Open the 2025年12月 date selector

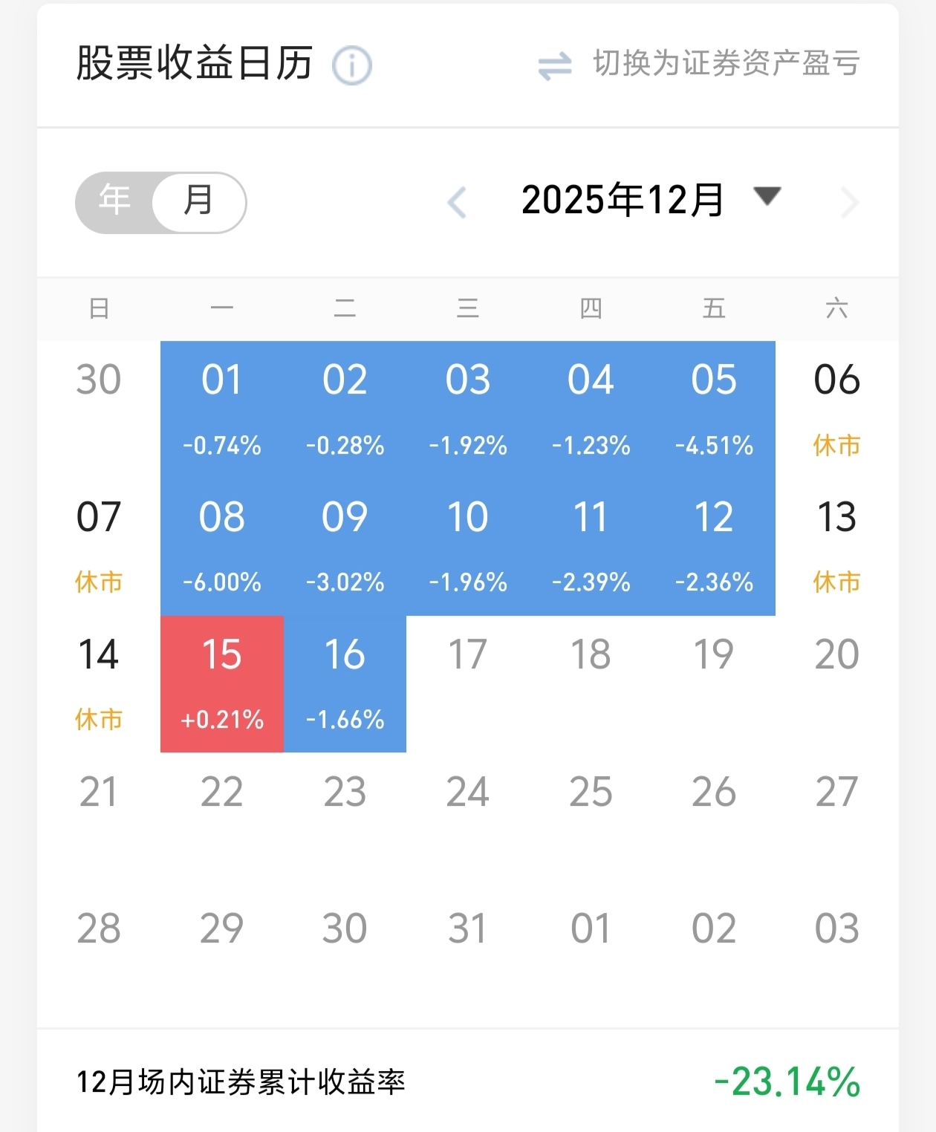tap(623, 201)
